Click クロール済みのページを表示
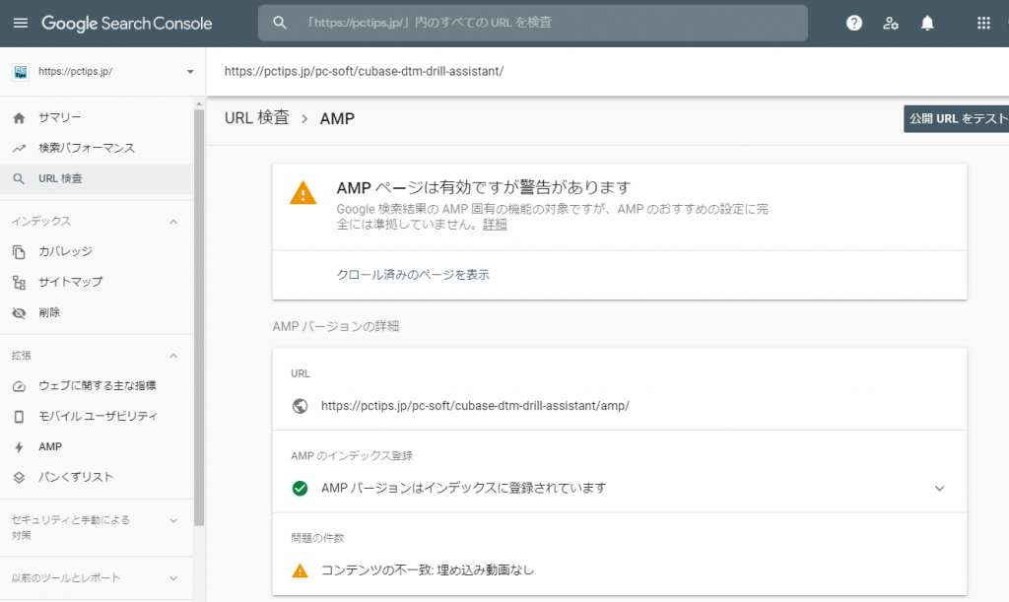Image resolution: width=1009 pixels, height=602 pixels. pyautogui.click(x=413, y=275)
